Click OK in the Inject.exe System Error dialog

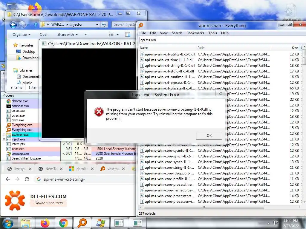(209, 136)
